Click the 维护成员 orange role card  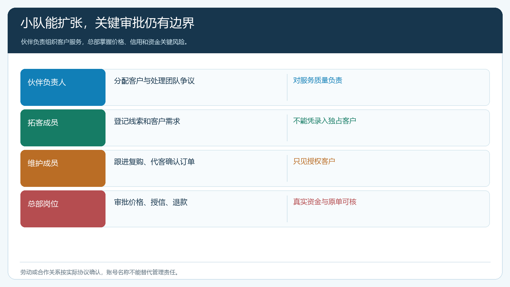click(63, 168)
